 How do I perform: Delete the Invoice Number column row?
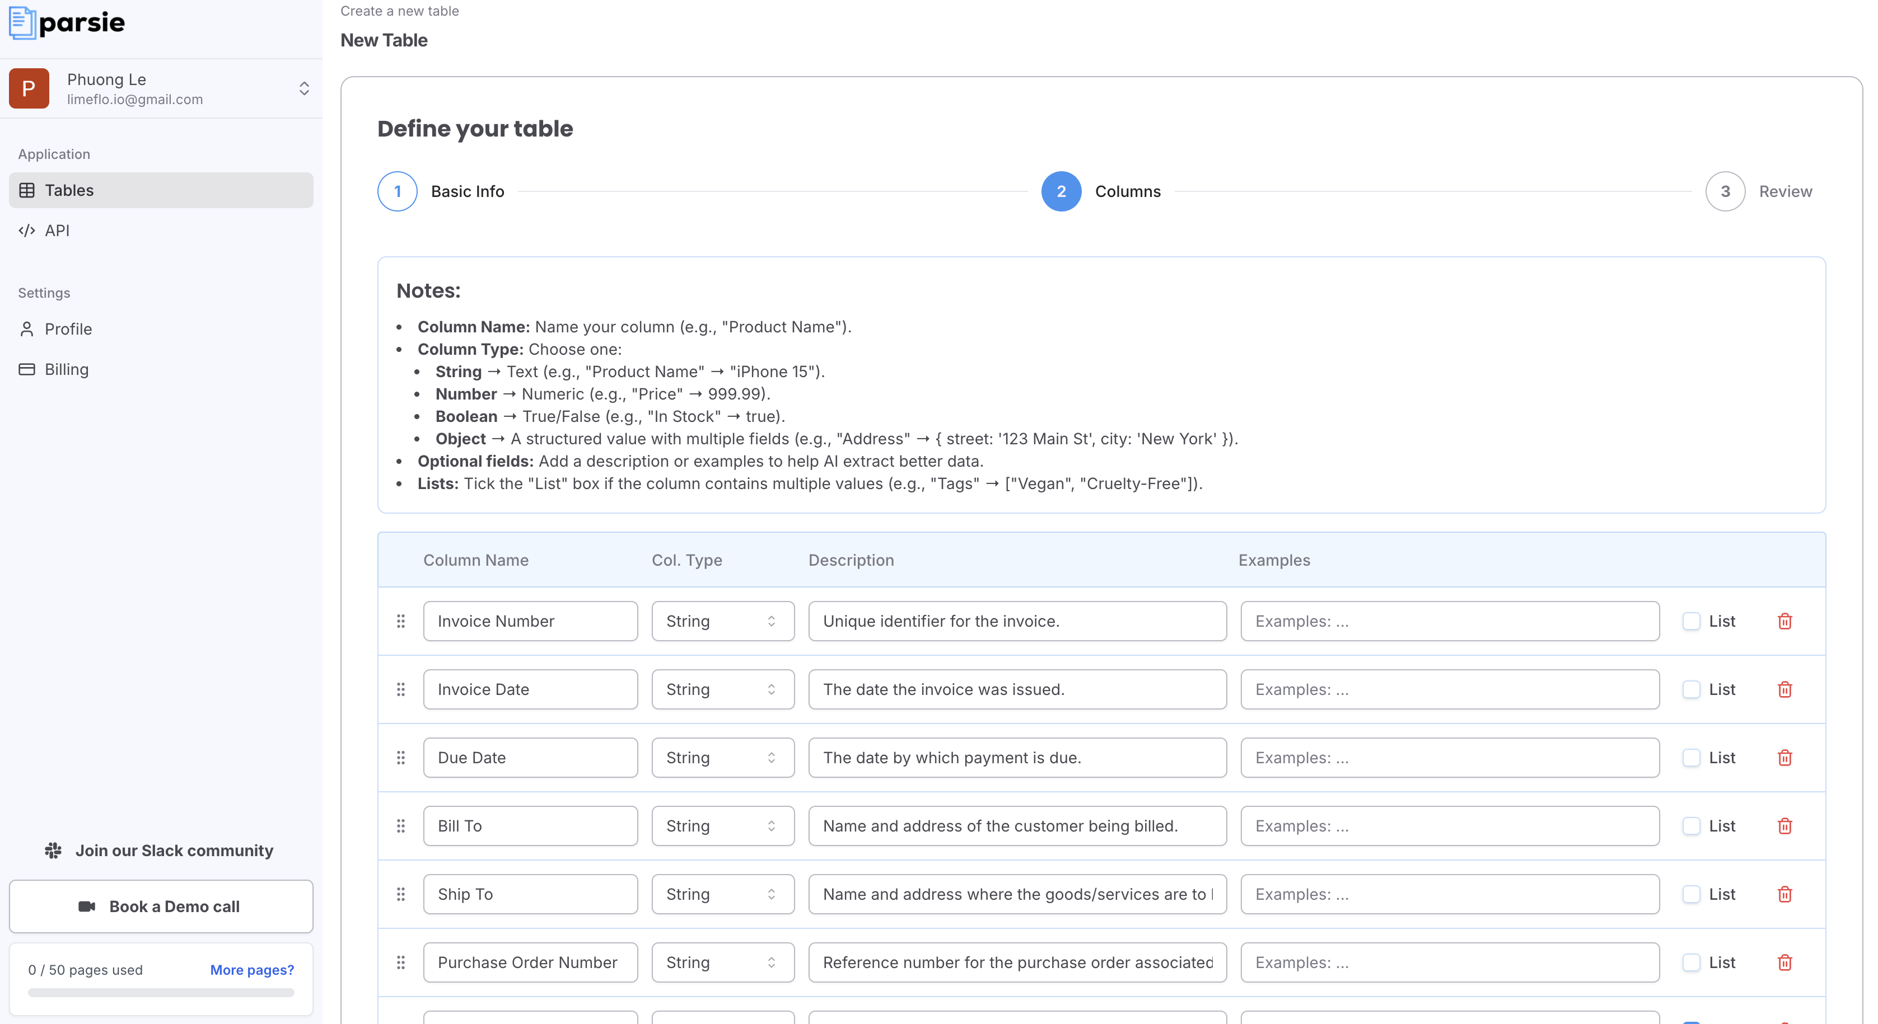click(1784, 621)
